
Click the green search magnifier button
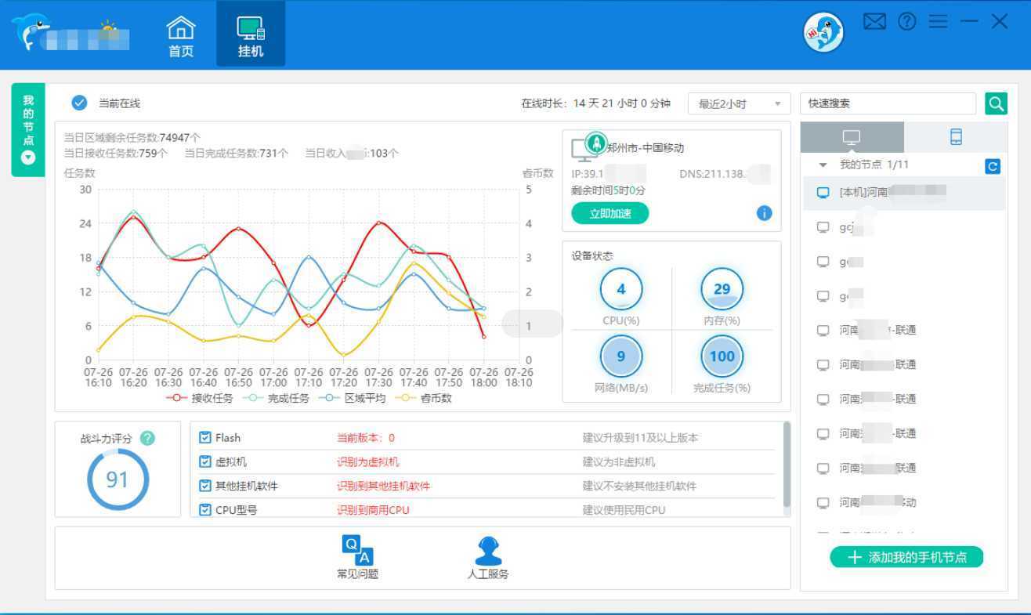(x=996, y=103)
